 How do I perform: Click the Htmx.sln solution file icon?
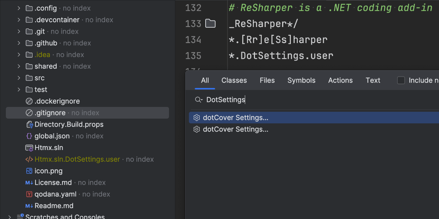point(29,148)
